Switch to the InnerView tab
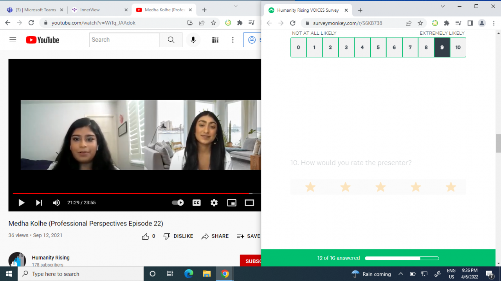The width and height of the screenshot is (501, 281). [x=99, y=10]
